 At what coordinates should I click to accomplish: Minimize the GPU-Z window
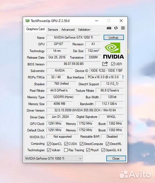pyautogui.click(x=97, y=21)
